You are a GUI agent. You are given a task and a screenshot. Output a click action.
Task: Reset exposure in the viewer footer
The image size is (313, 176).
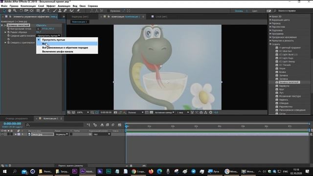pyautogui.click(x=211, y=112)
